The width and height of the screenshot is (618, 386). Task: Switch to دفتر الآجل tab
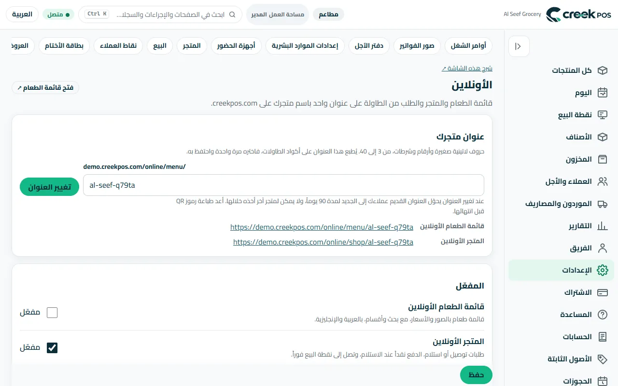pyautogui.click(x=369, y=46)
